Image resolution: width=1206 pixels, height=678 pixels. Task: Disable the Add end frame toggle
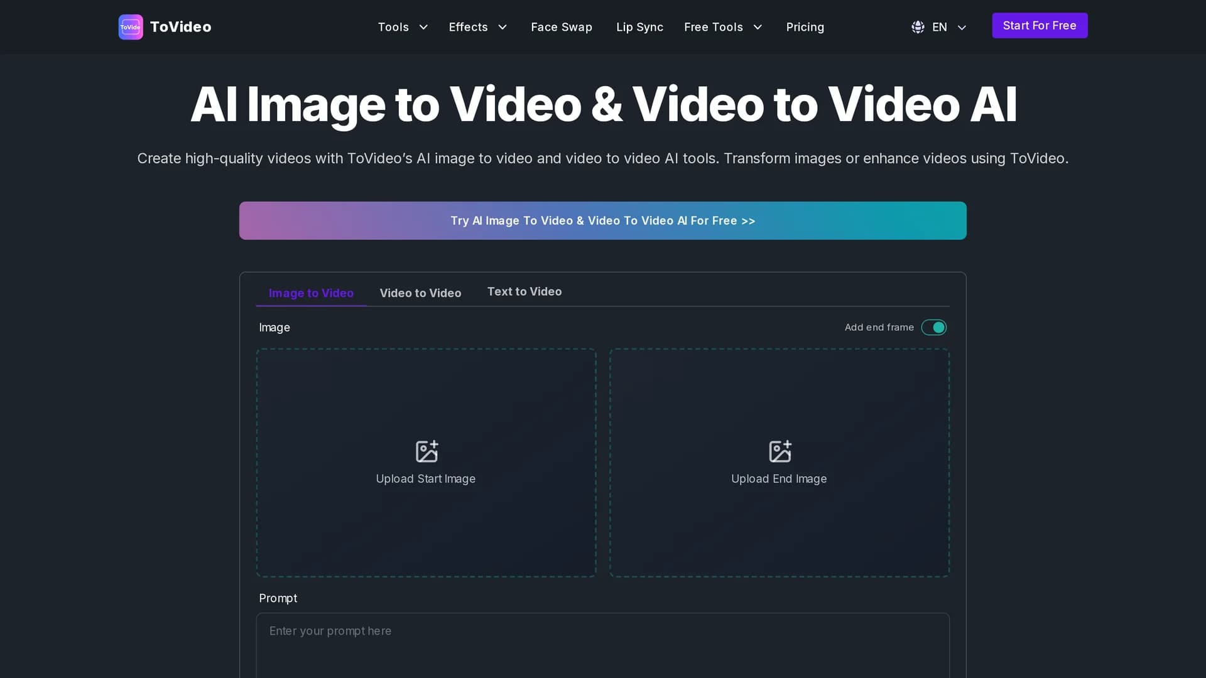point(933,328)
